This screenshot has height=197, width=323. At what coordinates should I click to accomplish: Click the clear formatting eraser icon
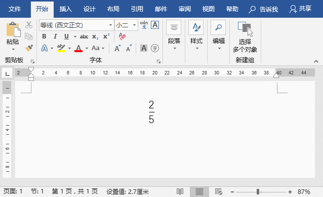tap(122, 36)
